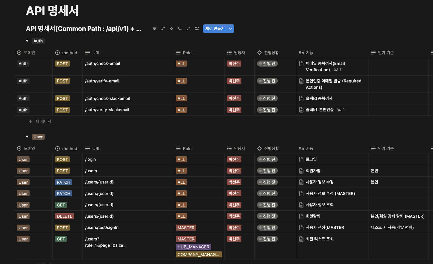433x264 pixels.
Task: Open the view settings sliders icon
Action: pos(197,28)
